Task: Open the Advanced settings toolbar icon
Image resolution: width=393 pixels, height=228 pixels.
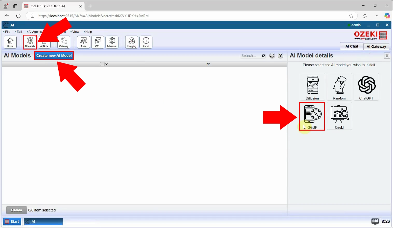Action: 112,42
